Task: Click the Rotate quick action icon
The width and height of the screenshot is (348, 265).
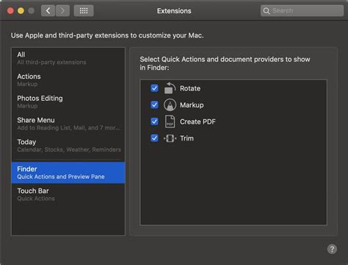Action: point(170,88)
